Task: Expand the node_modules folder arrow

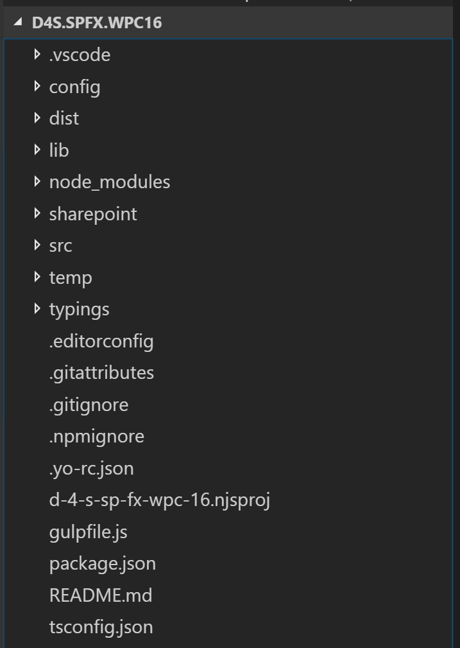Action: (x=37, y=181)
